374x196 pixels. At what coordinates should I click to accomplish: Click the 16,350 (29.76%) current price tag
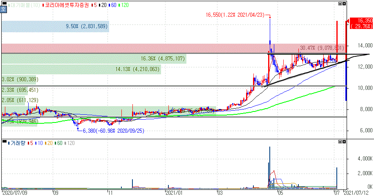tap(361, 23)
